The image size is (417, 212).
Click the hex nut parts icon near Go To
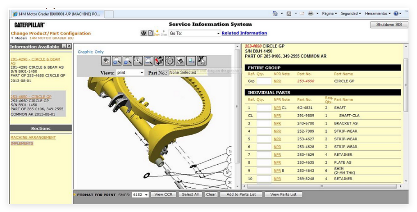pos(144,33)
